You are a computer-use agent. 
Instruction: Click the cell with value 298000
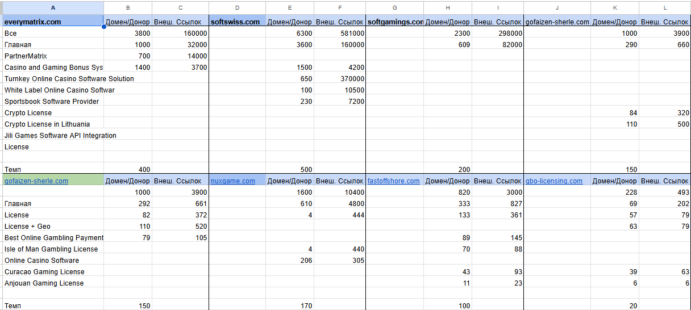(x=497, y=33)
